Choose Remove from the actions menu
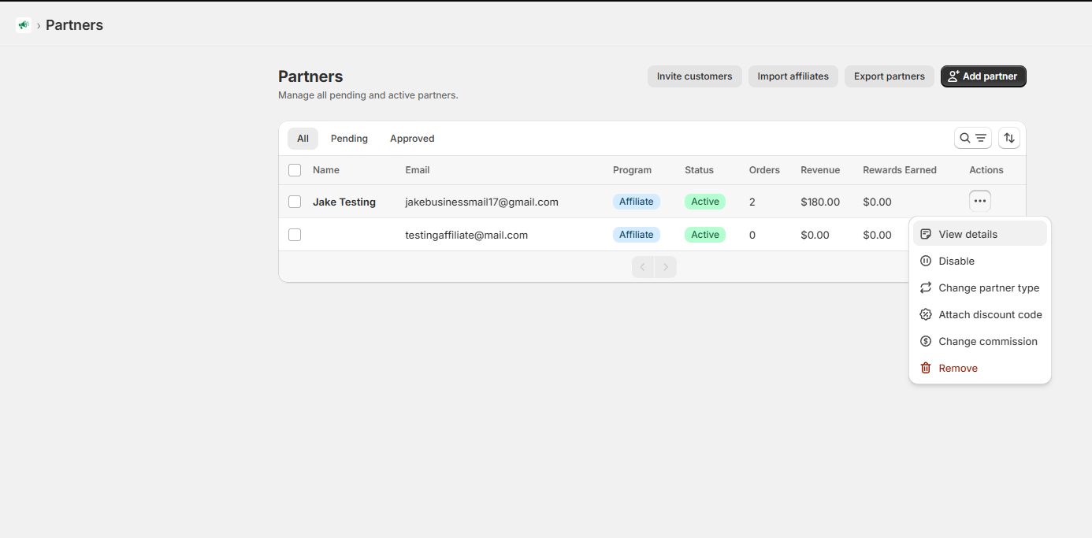This screenshot has width=1092, height=538. [980, 368]
